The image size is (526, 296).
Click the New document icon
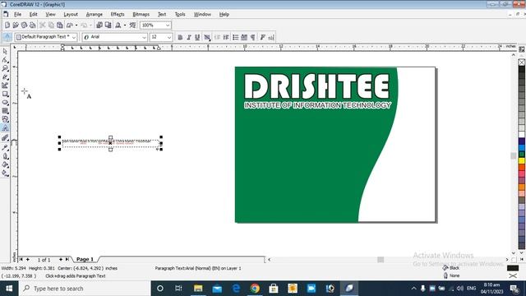pyautogui.click(x=7, y=25)
